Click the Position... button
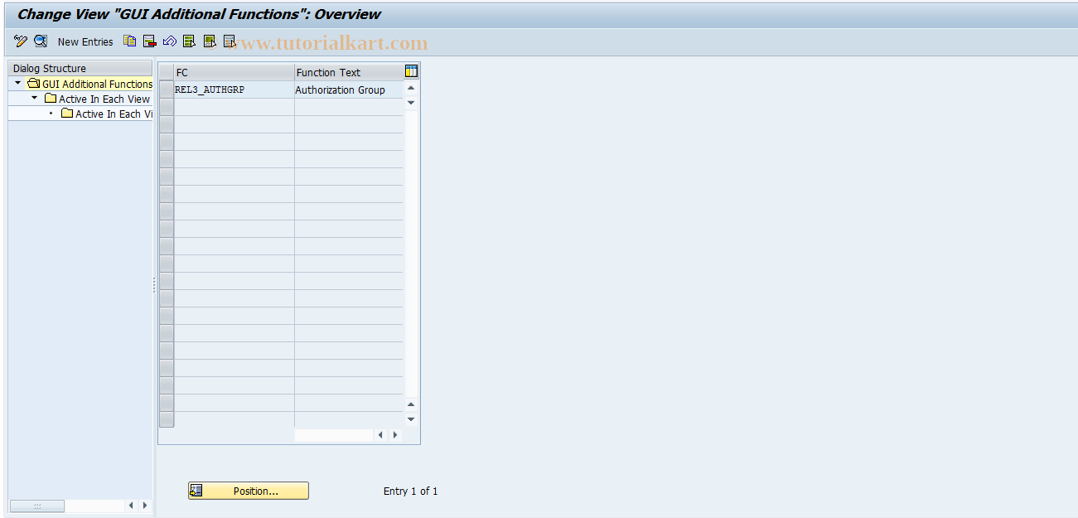This screenshot has width=1078, height=518. coord(249,491)
